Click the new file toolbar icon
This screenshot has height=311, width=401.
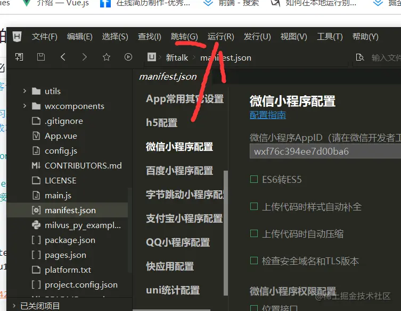point(19,57)
